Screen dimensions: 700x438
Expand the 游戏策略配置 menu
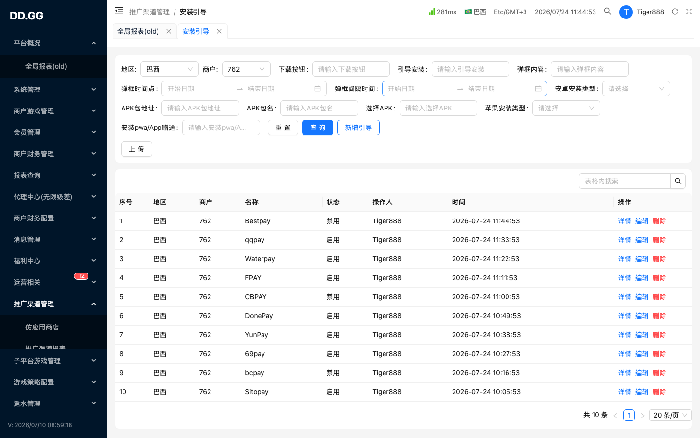(x=53, y=382)
